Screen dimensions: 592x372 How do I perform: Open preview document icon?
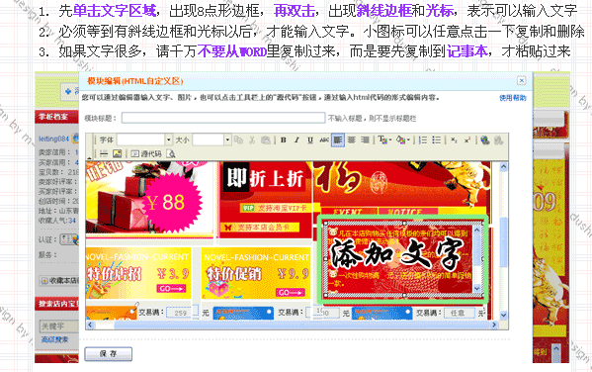tap(171, 153)
